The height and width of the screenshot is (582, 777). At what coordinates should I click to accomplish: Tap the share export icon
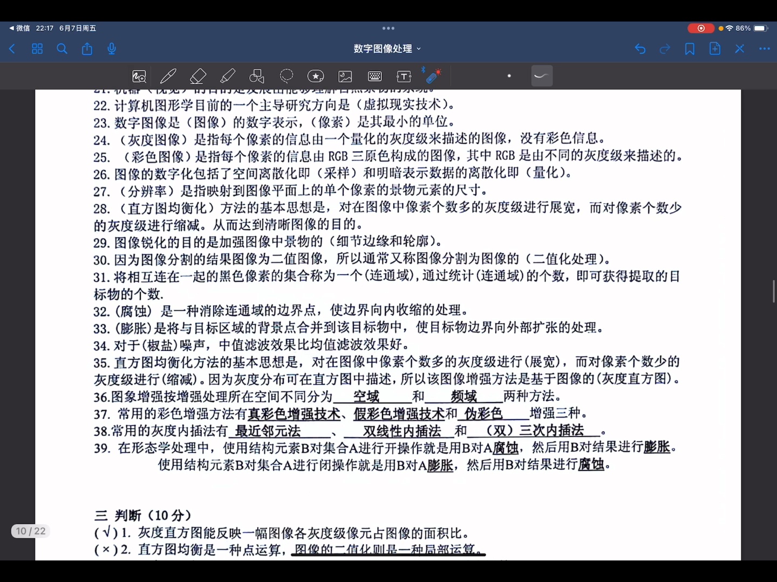87,49
